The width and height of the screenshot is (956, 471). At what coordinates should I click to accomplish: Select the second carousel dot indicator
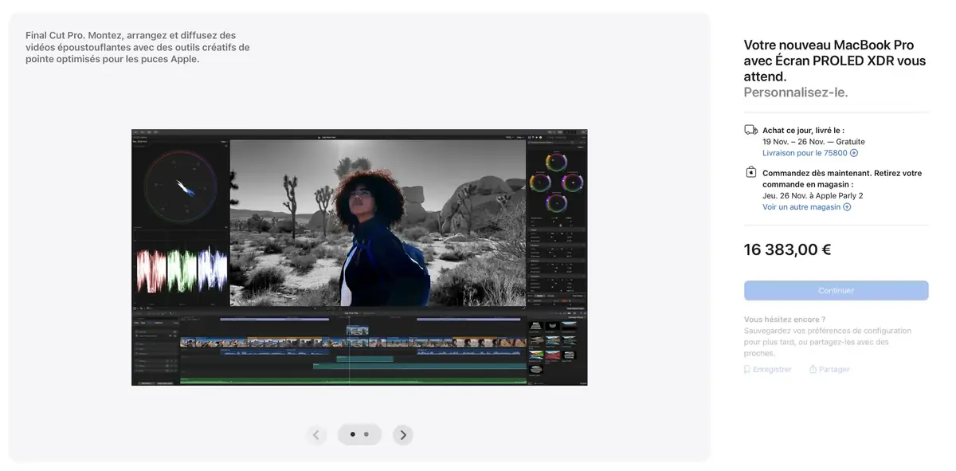(x=366, y=434)
